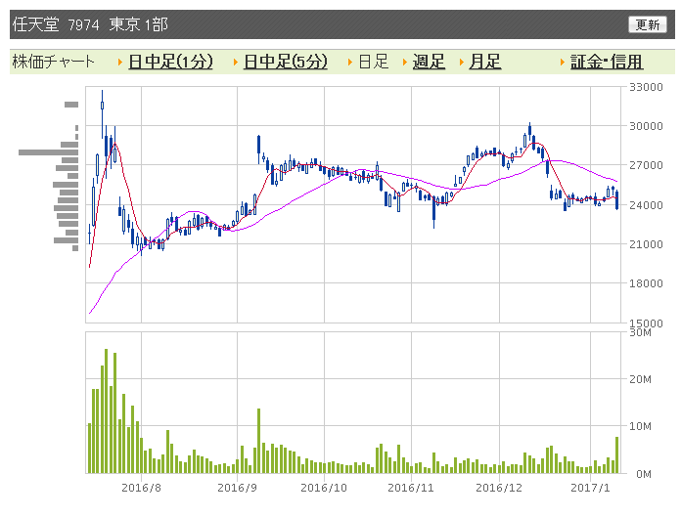
Task: Click the 2016/9 date axis label
Action: 237,488
